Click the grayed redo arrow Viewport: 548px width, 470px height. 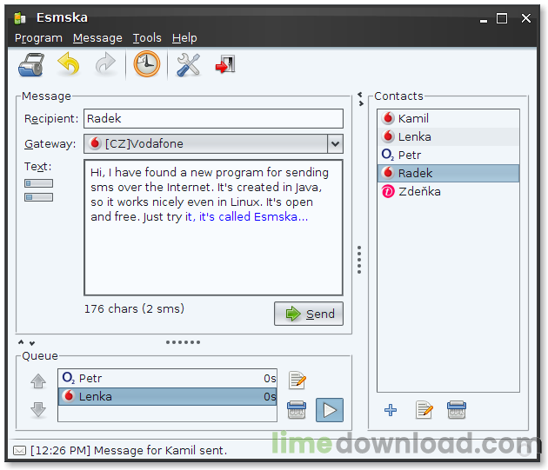coord(105,64)
